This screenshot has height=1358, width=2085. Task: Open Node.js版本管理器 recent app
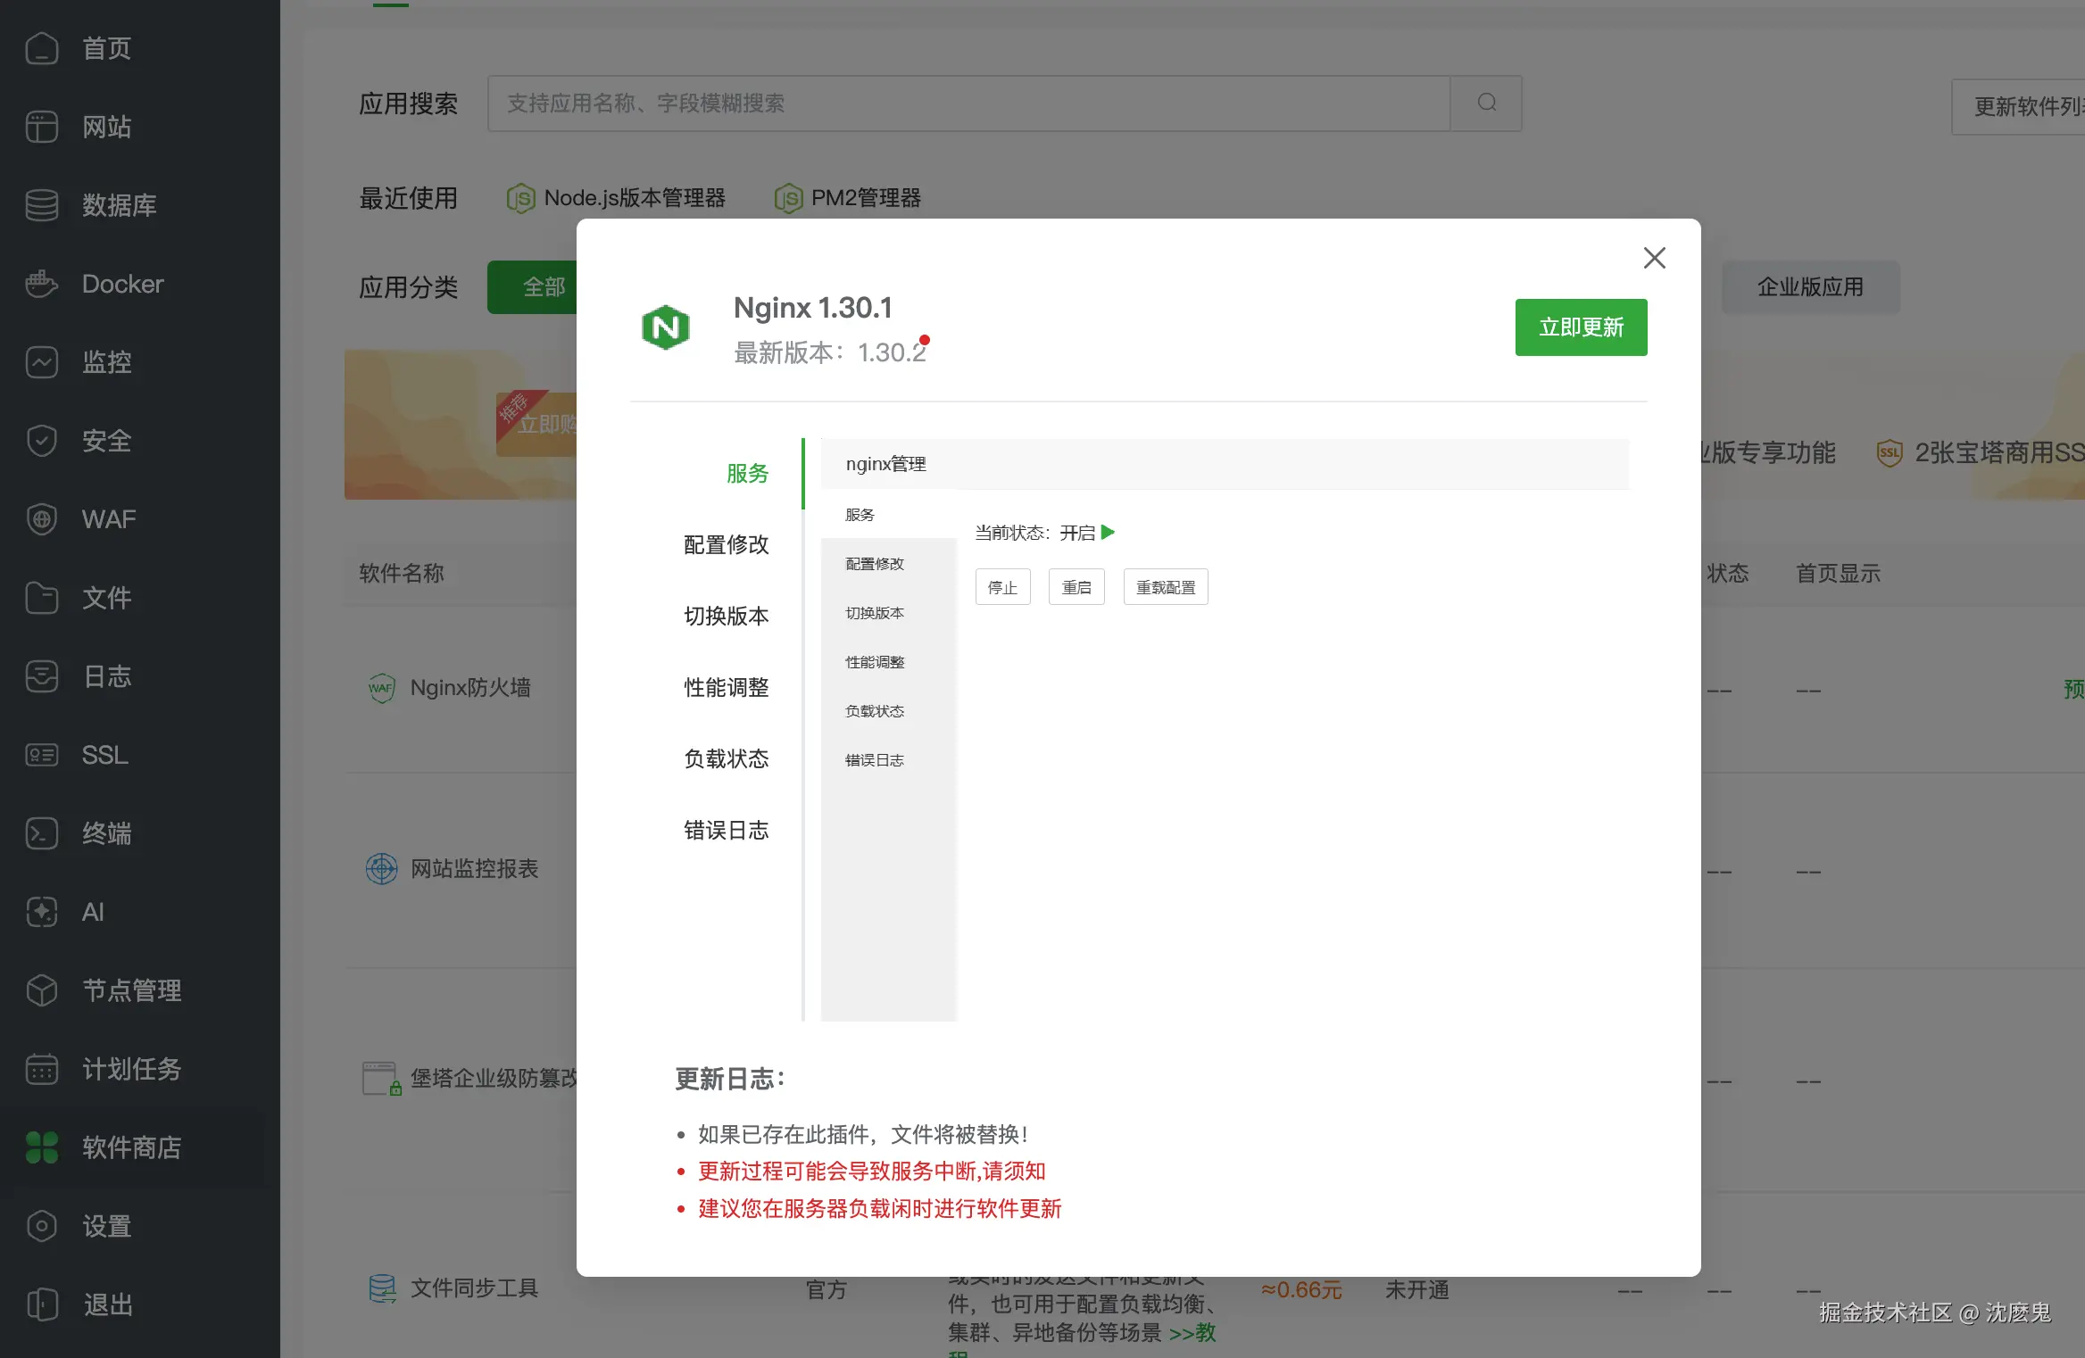635,198
